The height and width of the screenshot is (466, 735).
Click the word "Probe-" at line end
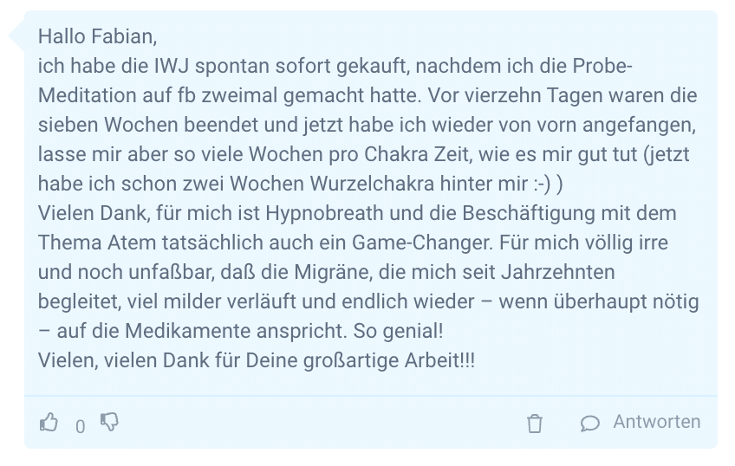[602, 66]
